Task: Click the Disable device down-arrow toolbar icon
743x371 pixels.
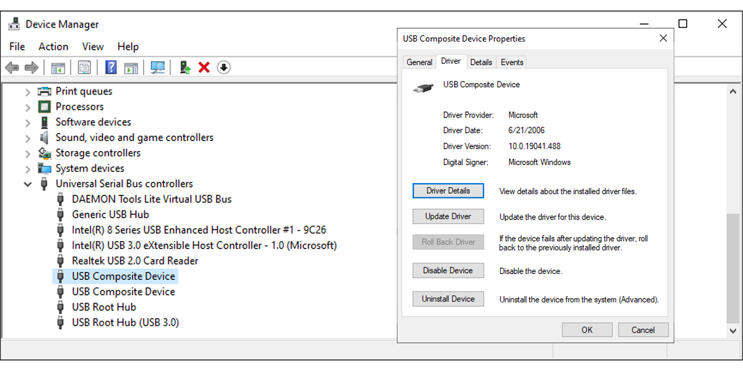Action: [223, 67]
